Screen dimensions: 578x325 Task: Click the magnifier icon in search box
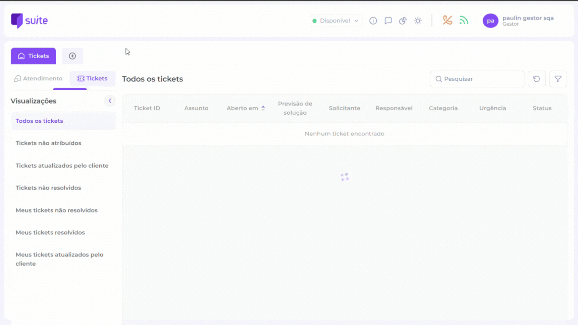click(439, 79)
